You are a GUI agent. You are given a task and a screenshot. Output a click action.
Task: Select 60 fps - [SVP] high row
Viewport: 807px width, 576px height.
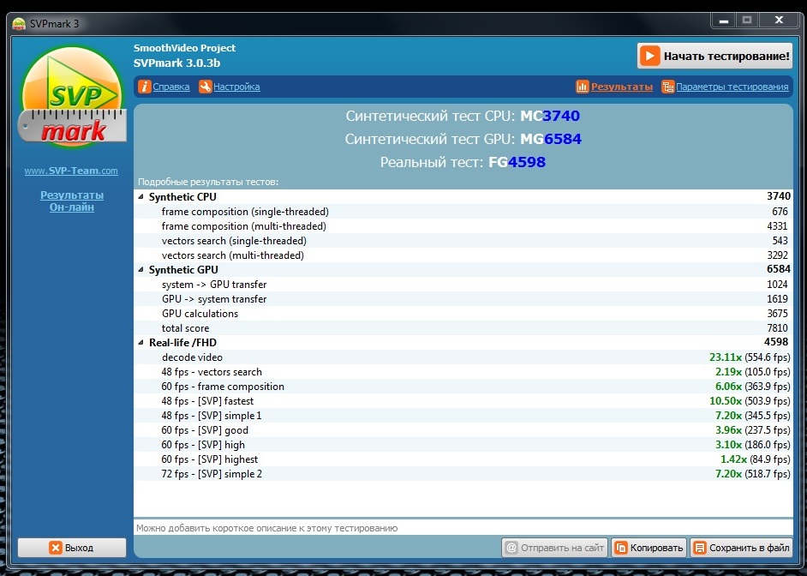pos(463,445)
